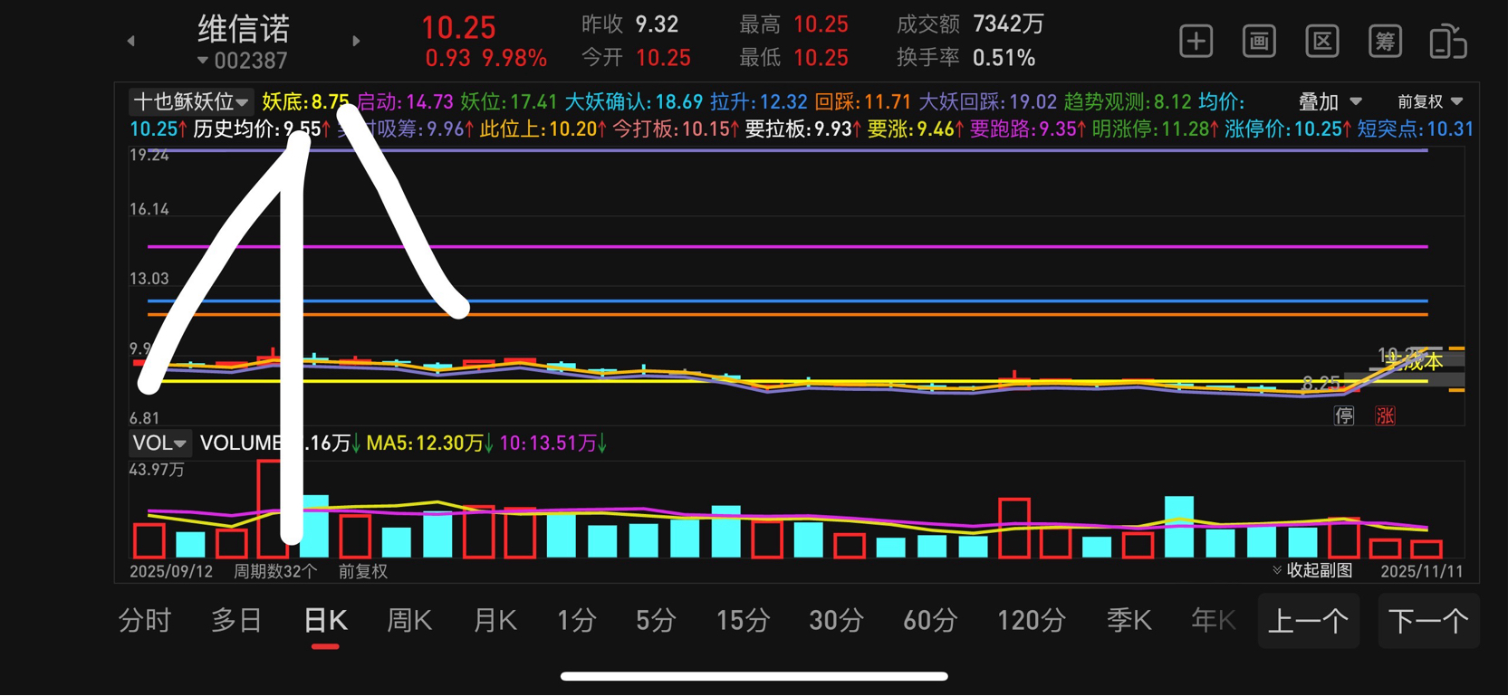The width and height of the screenshot is (1508, 696).
Task: Tap 趋势观测:8.12 indicator label
Action: pos(1128,102)
